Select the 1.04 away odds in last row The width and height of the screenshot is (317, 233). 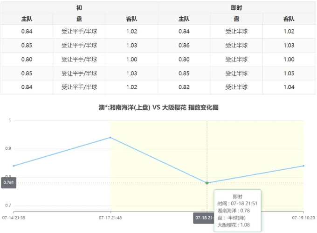click(x=289, y=87)
